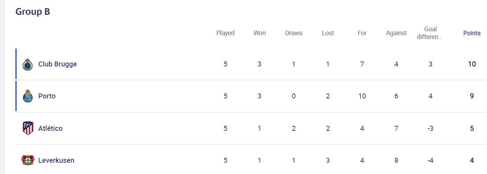Click Club Brugge's points total of 10
The image size is (487, 174).
(x=472, y=64)
